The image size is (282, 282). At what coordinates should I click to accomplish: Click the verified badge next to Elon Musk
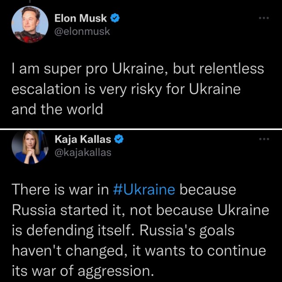(x=115, y=18)
